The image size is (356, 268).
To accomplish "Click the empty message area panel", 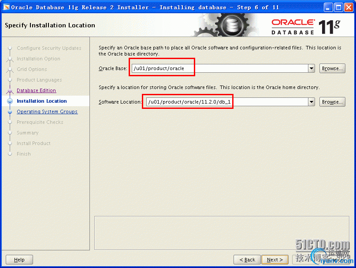I will (x=222, y=233).
